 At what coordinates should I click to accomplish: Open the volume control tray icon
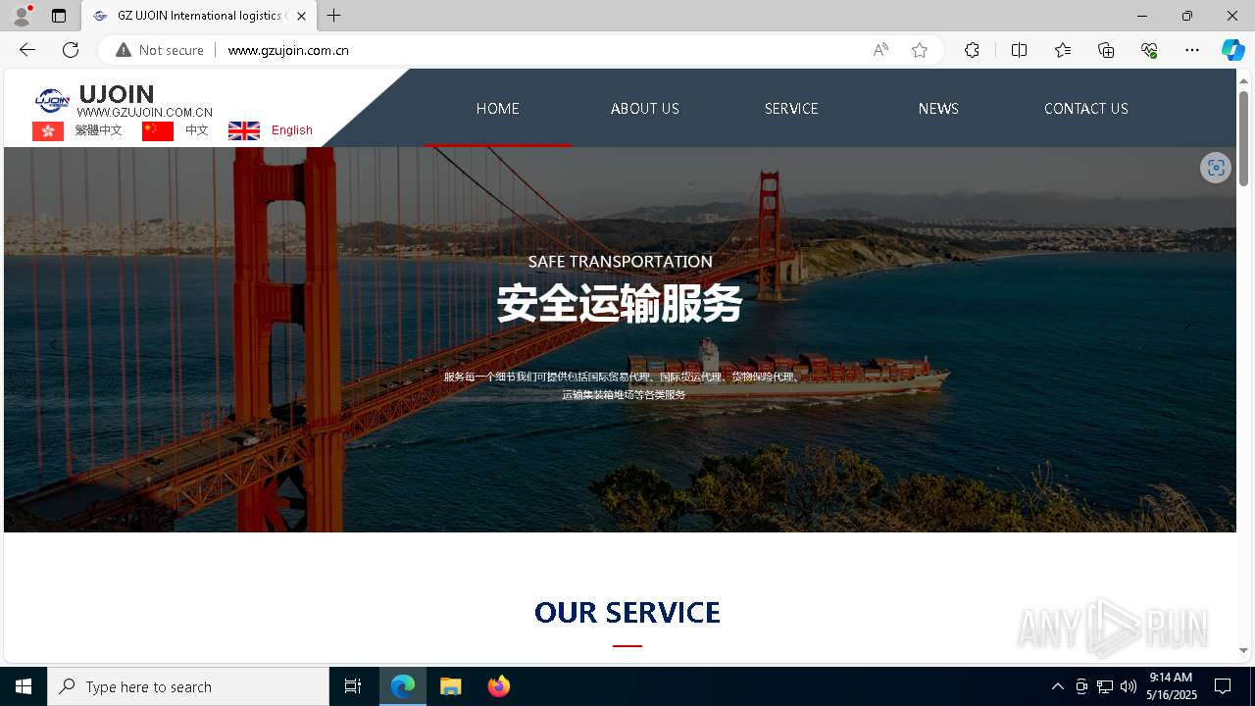tap(1129, 686)
